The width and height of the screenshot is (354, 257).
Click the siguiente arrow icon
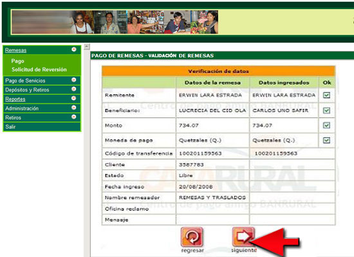click(x=243, y=237)
